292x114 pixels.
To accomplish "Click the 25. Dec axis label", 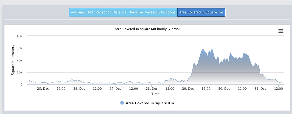I will (43, 89).
